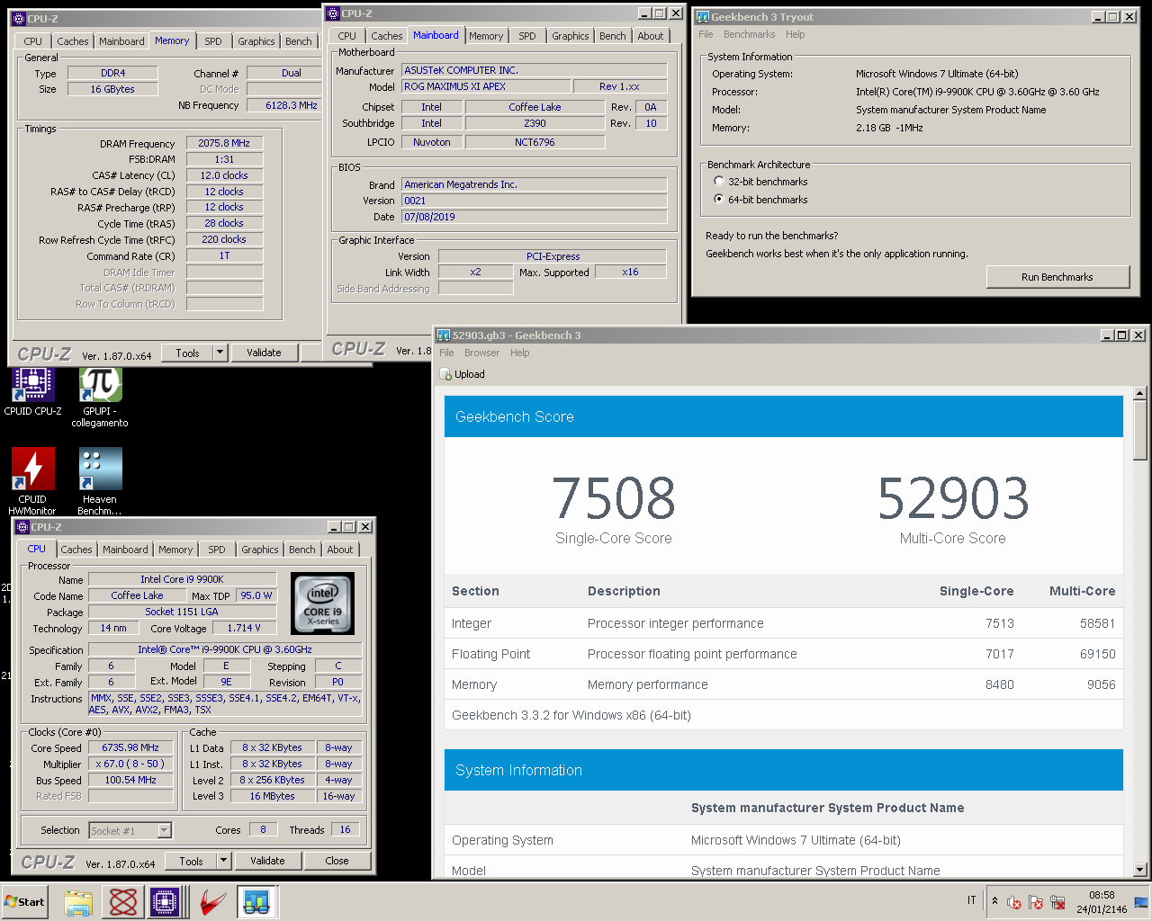This screenshot has width=1152, height=921.
Task: Open About tab in CPU-Z Mainboard window
Action: [651, 36]
